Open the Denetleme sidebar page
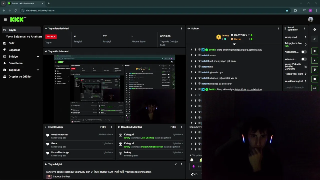The image size is (320, 180). [21, 63]
